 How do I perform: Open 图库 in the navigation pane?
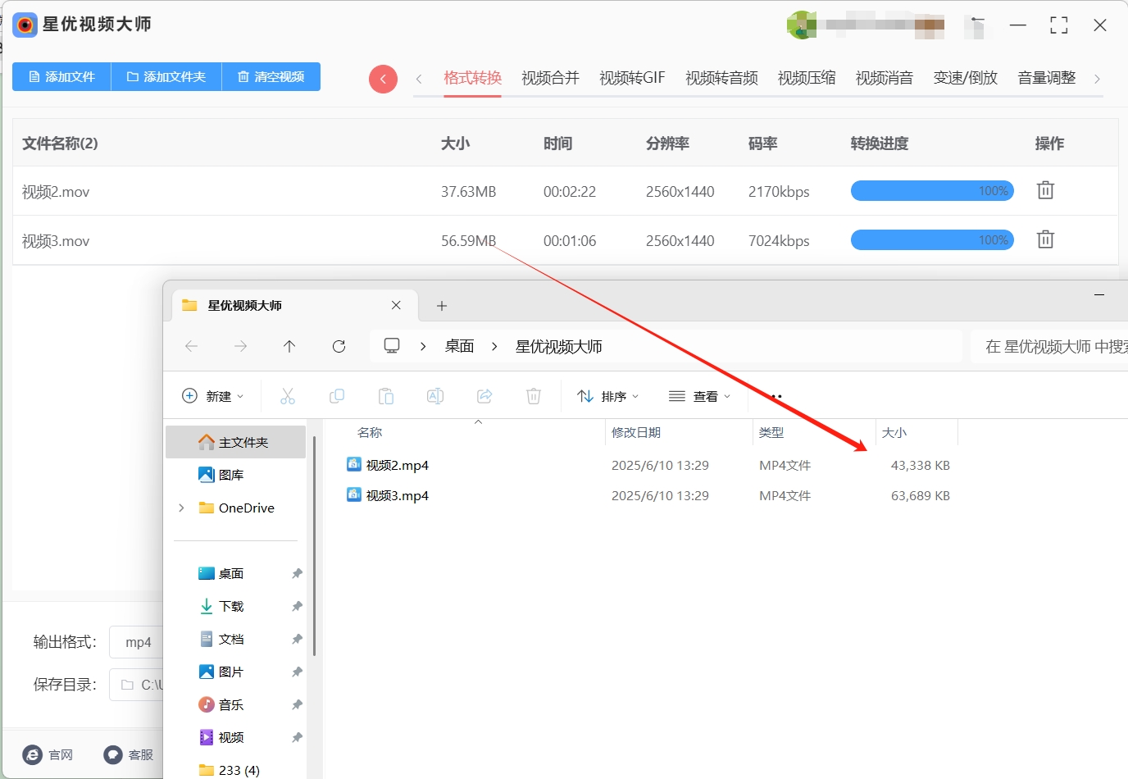tap(221, 475)
